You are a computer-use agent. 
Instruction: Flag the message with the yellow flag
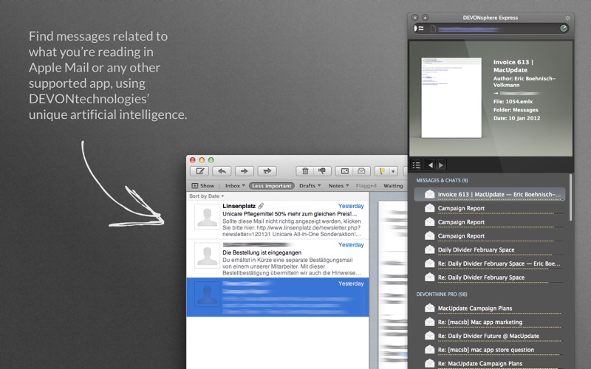(382, 171)
